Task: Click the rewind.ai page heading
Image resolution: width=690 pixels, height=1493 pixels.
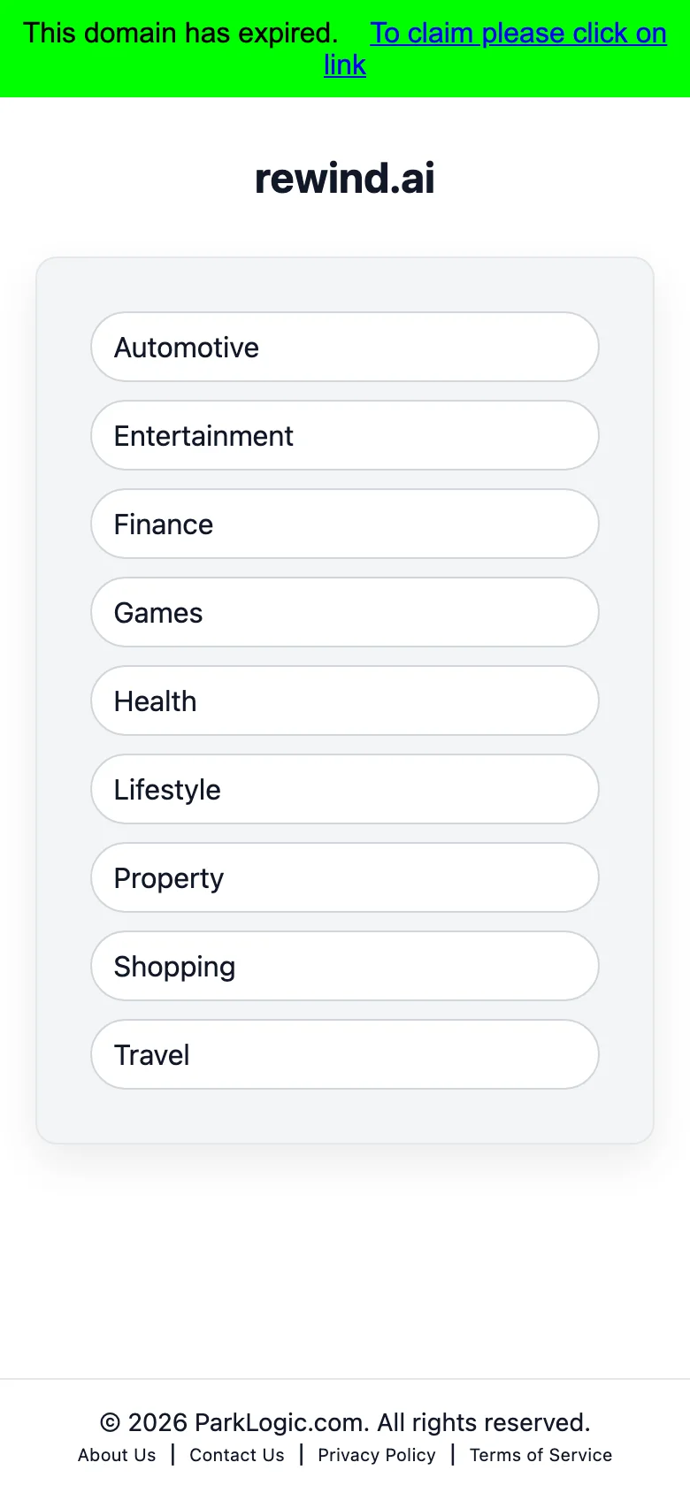Action: (x=345, y=178)
